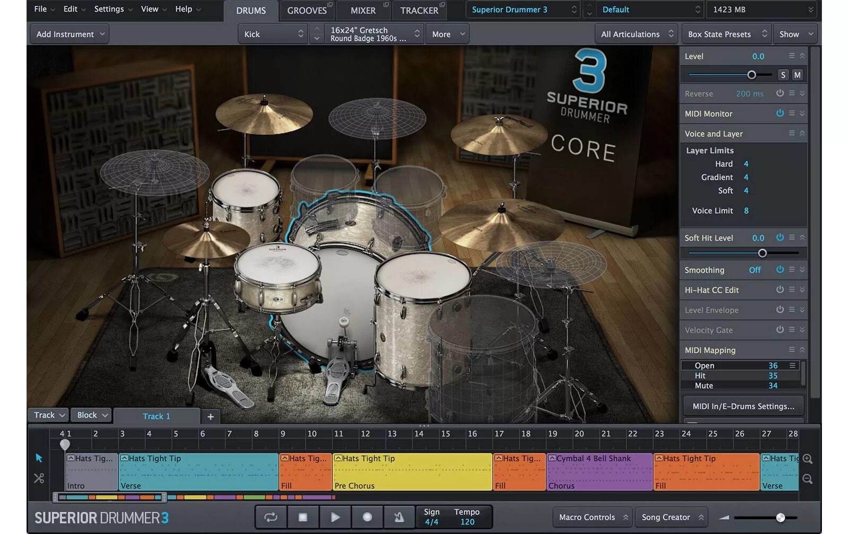Start playback with the play button
Image resolution: width=849 pixels, height=534 pixels.
(x=335, y=517)
